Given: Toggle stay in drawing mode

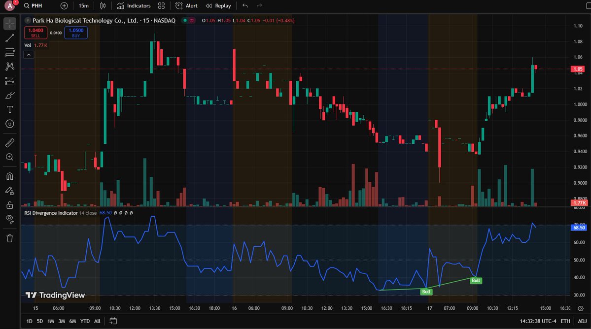Looking at the screenshot, I should coord(10,191).
